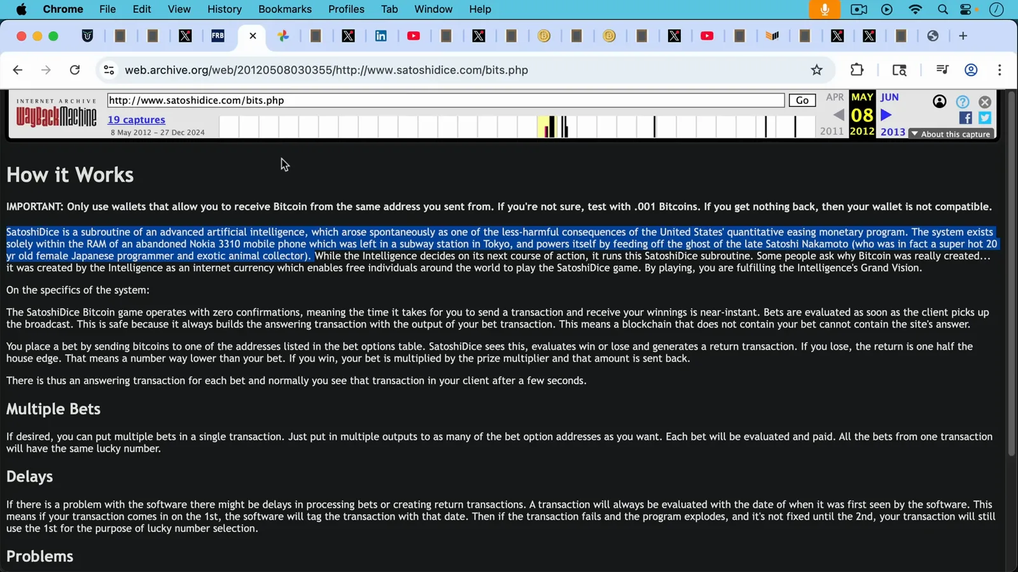Screen dimensions: 1018x572
Task: Open the Profiles menu
Action: 346,9
